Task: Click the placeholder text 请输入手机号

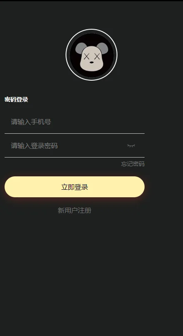Action: coord(31,122)
